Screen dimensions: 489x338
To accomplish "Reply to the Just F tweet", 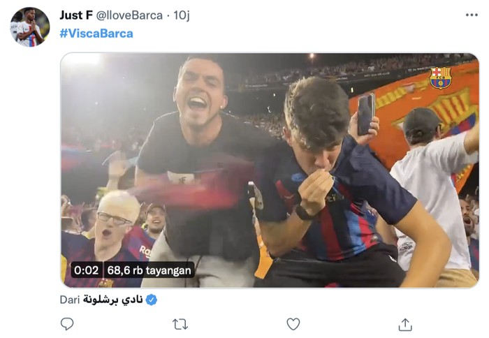I will [x=67, y=324].
